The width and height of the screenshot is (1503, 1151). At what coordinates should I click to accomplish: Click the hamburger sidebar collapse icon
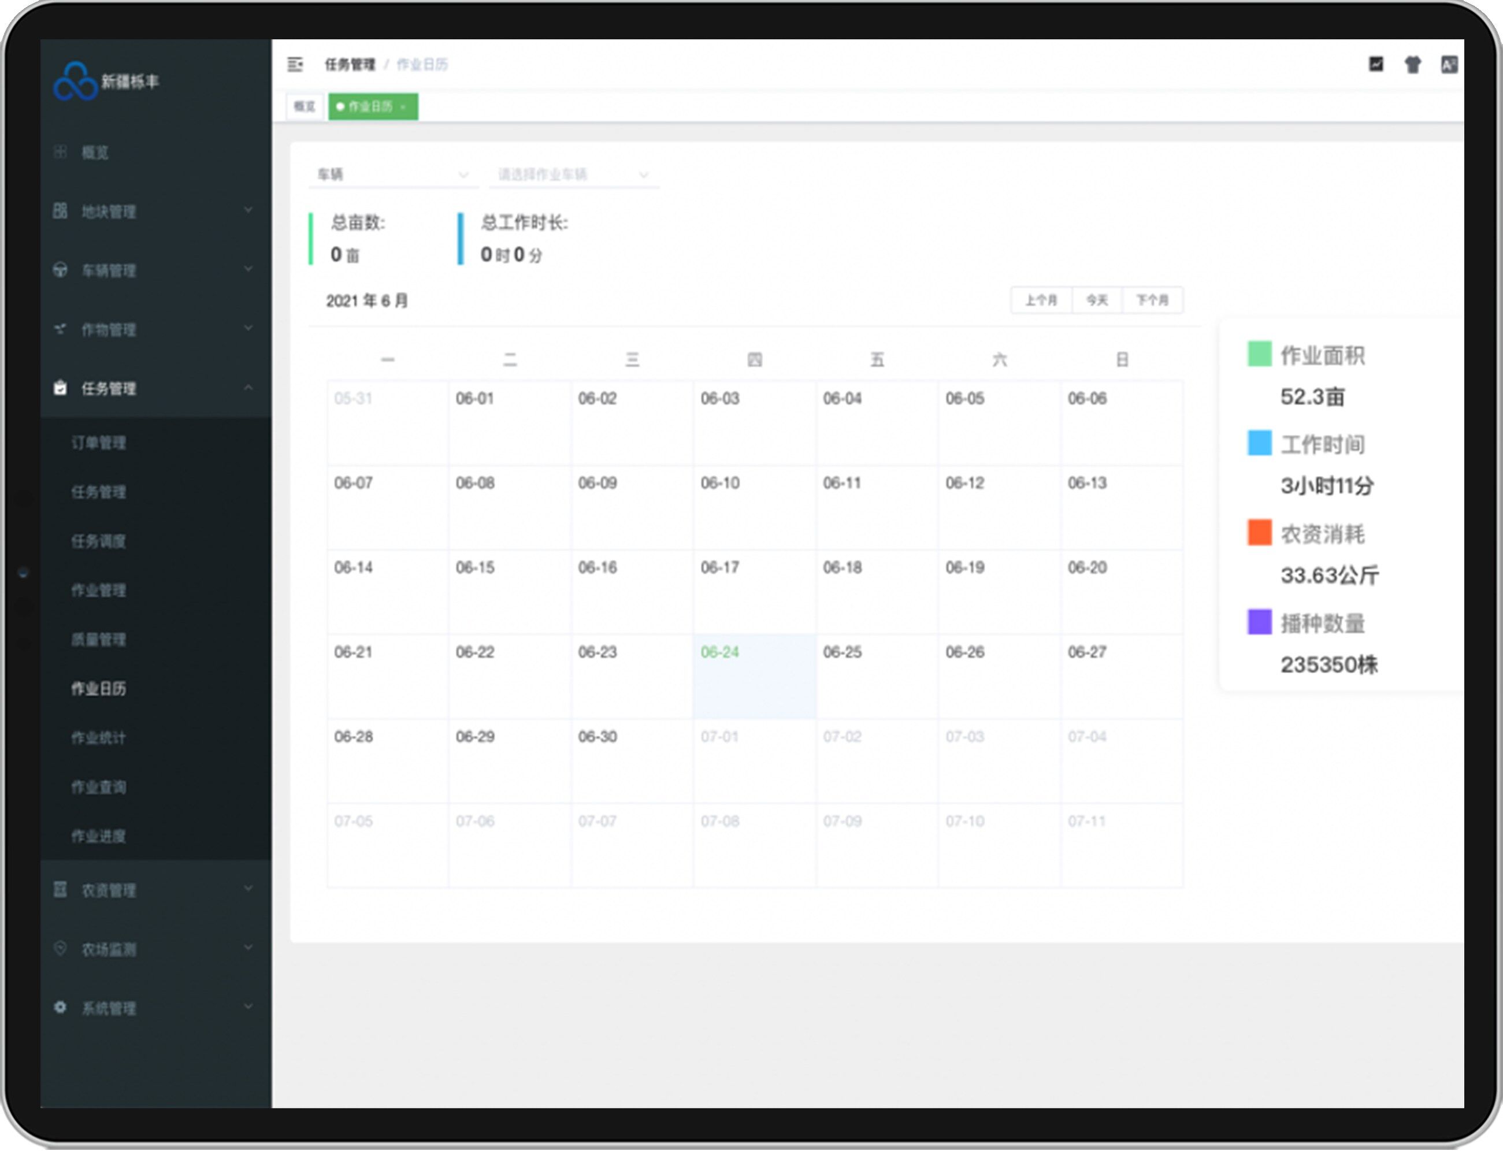click(x=295, y=64)
